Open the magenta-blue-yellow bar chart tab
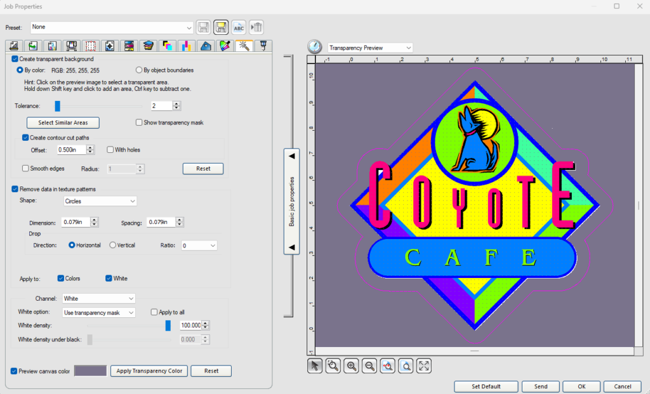 pos(187,46)
